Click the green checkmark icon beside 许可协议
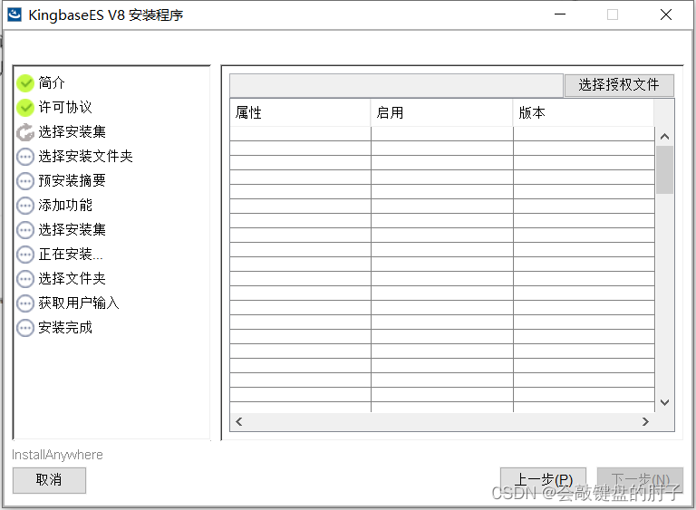Image resolution: width=696 pixels, height=510 pixels. (25, 108)
